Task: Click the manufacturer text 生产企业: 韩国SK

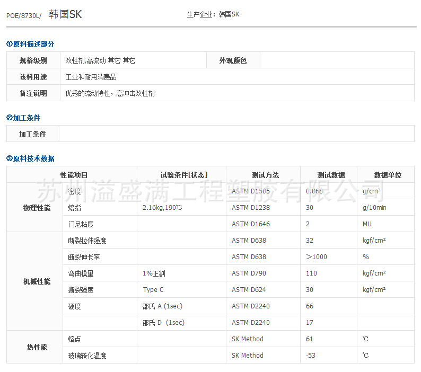Action: click(213, 14)
